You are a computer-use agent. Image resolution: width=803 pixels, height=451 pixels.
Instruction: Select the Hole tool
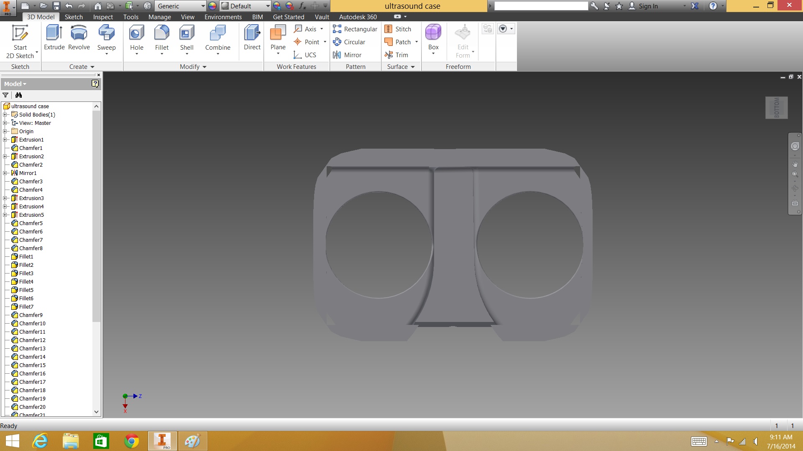pos(137,40)
